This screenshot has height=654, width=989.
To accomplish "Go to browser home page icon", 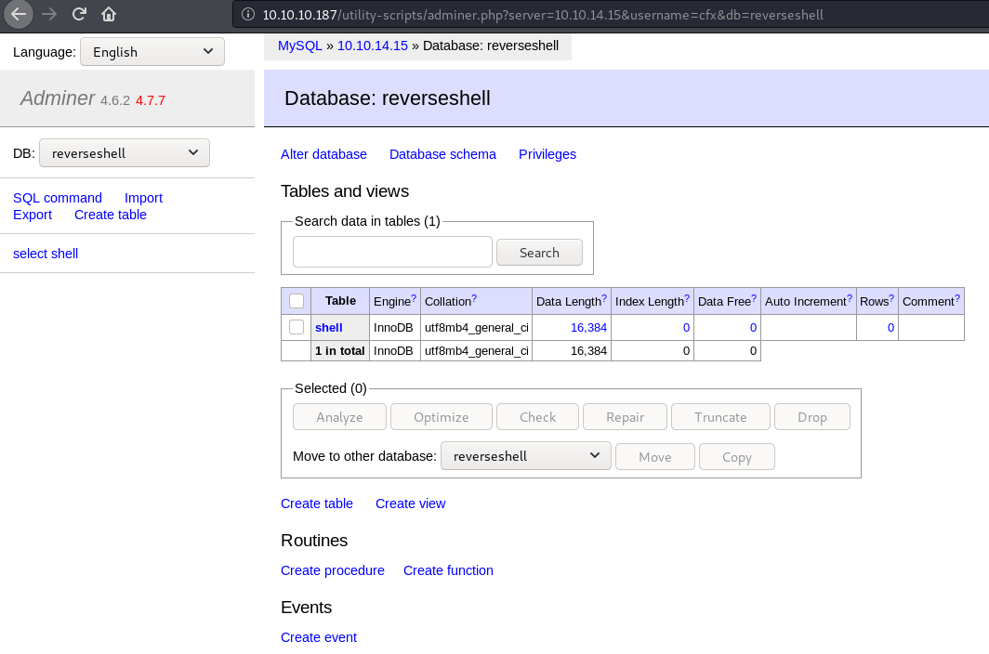I will pos(109,14).
